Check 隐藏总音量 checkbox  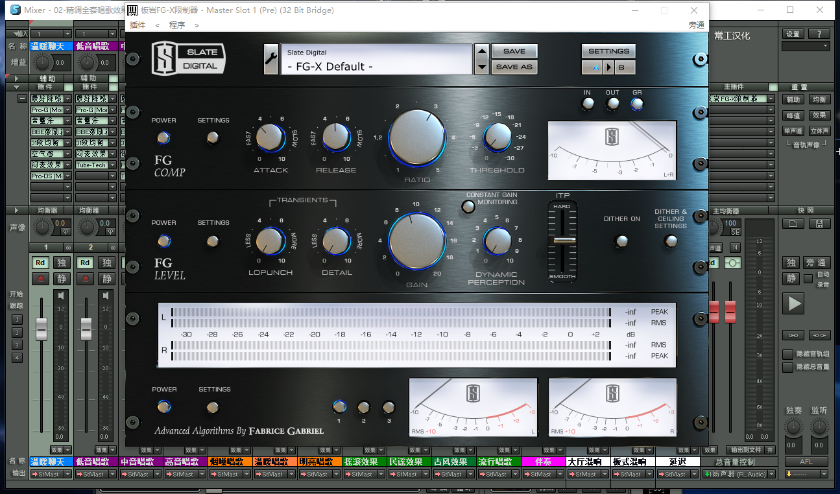[787, 367]
